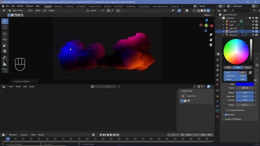
Task: Open the Keying dropdown in timeline
Action: 25,135
